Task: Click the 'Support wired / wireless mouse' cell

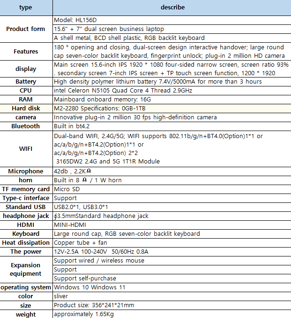Action: (172, 261)
